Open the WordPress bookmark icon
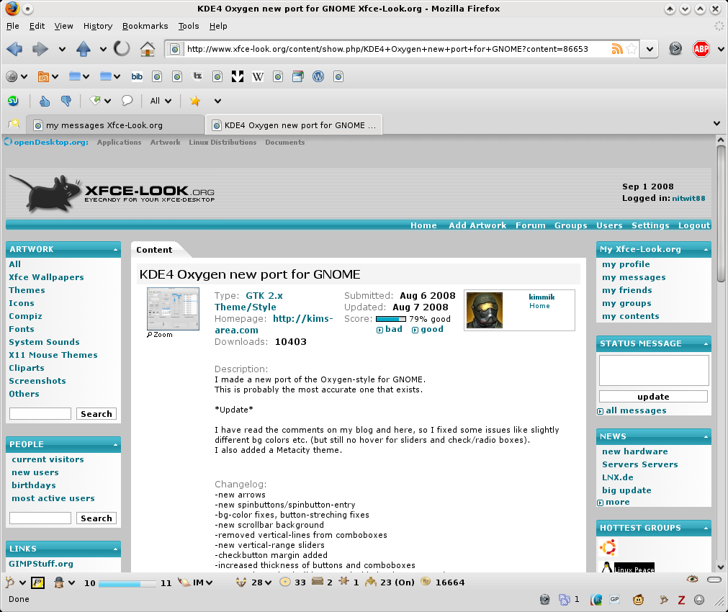Image resolution: width=728 pixels, height=612 pixels. tap(318, 76)
